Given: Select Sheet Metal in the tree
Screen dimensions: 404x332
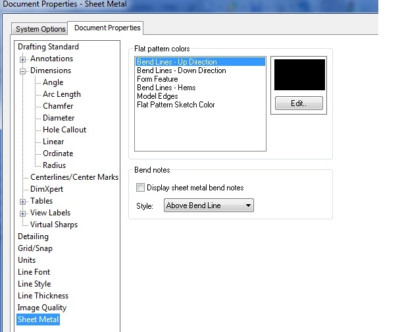Looking at the screenshot, I should click(38, 319).
